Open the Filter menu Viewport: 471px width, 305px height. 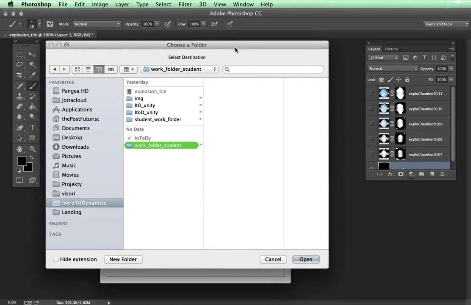pyautogui.click(x=185, y=5)
